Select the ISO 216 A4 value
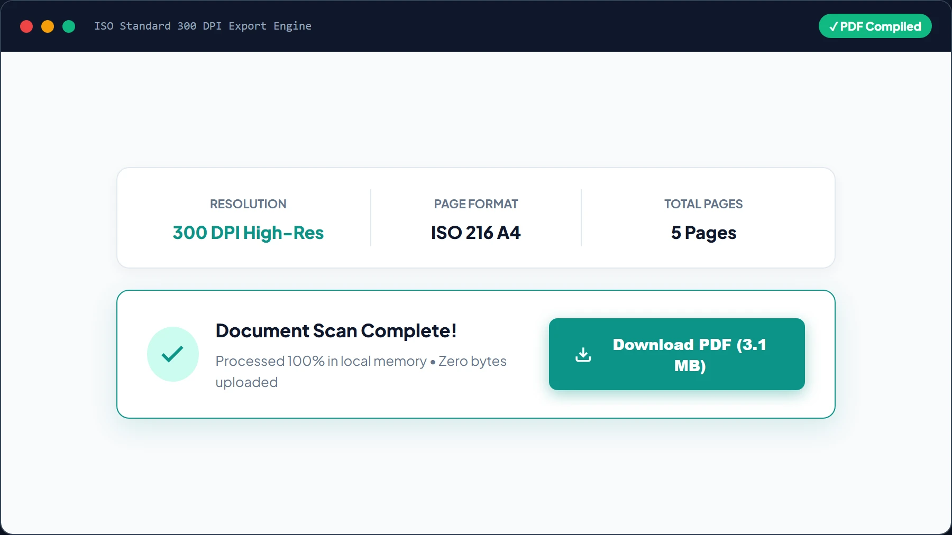 coord(476,233)
